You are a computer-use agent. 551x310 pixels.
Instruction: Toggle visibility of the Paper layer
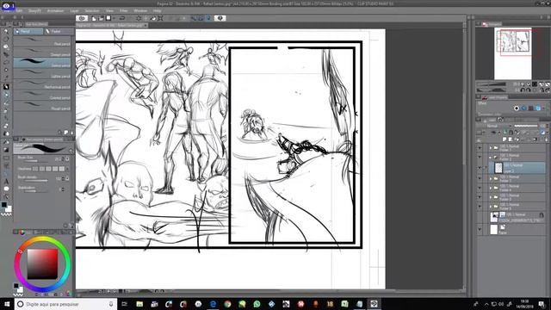pyautogui.click(x=480, y=230)
